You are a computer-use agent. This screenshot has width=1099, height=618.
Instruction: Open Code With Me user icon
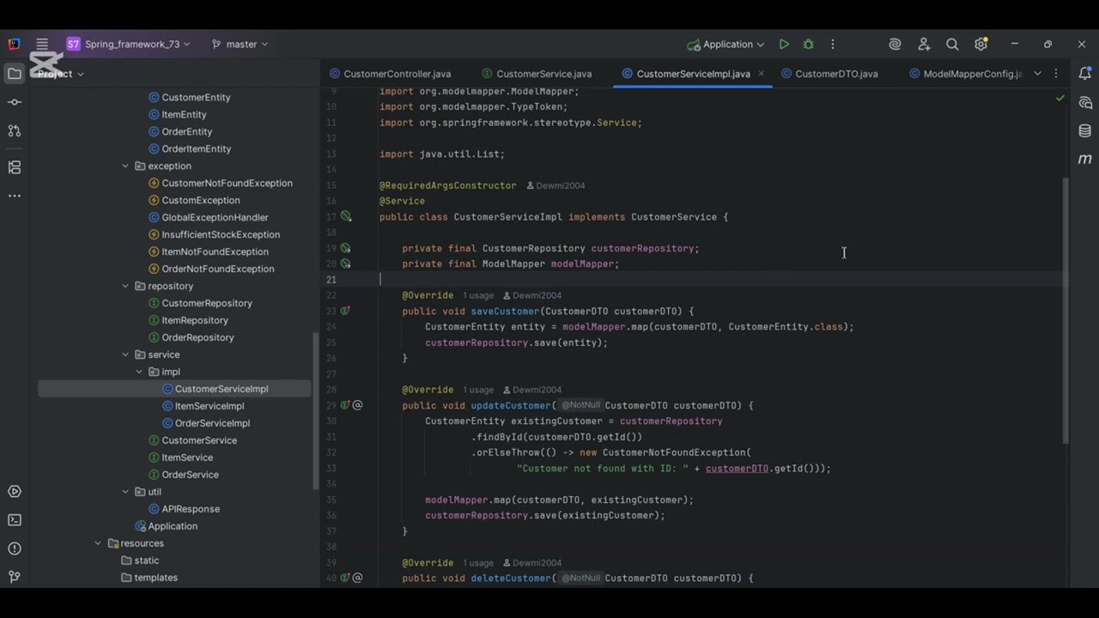tap(924, 44)
